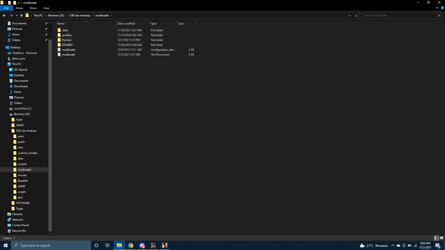Open Downloads in navigation pane
Image resolution: width=445 pixels, height=250 pixels.
coord(21,86)
